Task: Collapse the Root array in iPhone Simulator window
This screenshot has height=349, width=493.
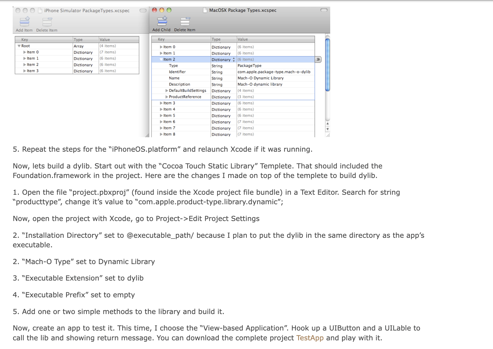Action: (19, 46)
